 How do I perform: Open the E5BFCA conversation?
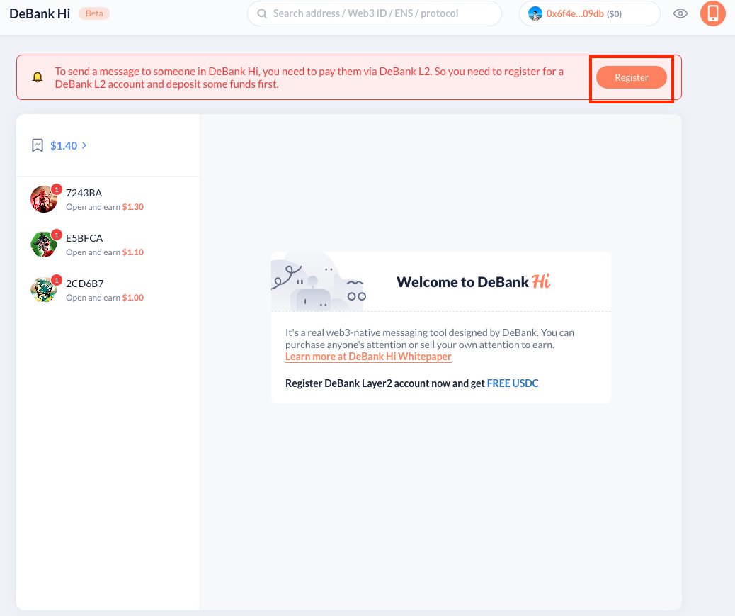click(108, 245)
